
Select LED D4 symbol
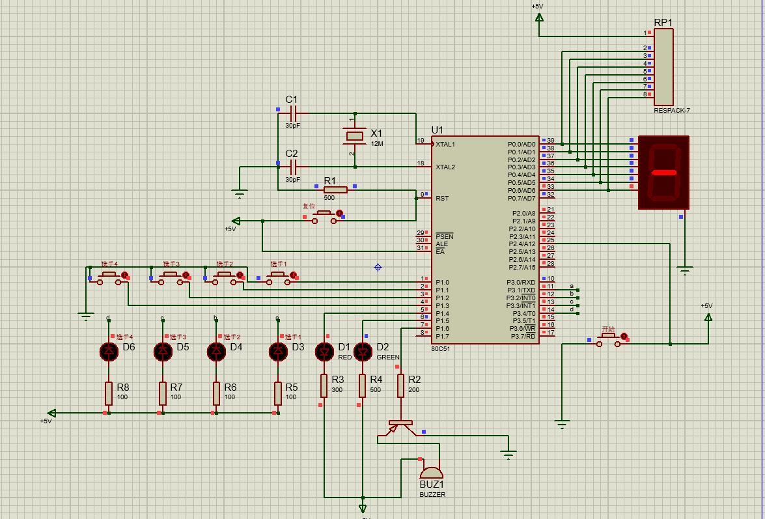tap(216, 351)
